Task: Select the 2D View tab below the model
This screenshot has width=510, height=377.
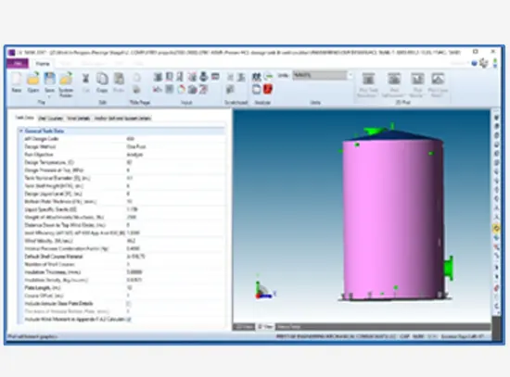Action: point(244,327)
